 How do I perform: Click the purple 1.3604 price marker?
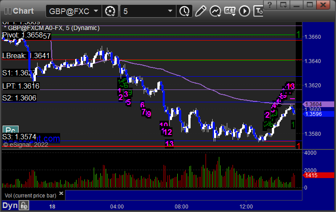point(319,104)
